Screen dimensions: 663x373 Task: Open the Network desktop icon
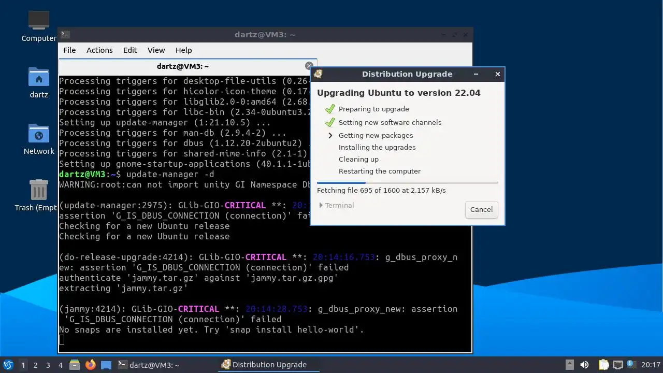click(x=39, y=133)
